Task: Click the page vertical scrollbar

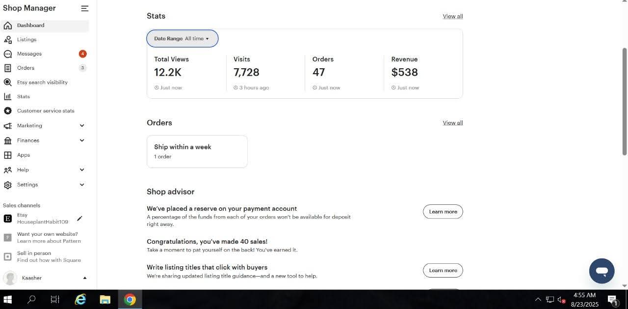Action: [x=625, y=101]
